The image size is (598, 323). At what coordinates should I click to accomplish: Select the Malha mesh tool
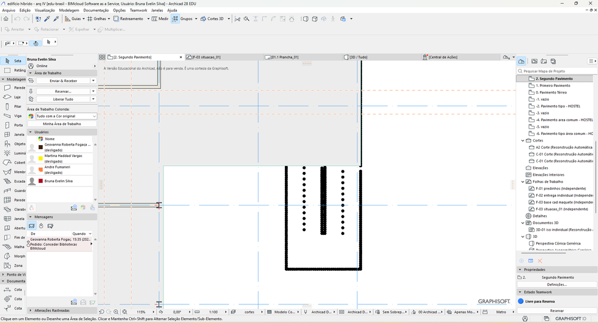13,247
